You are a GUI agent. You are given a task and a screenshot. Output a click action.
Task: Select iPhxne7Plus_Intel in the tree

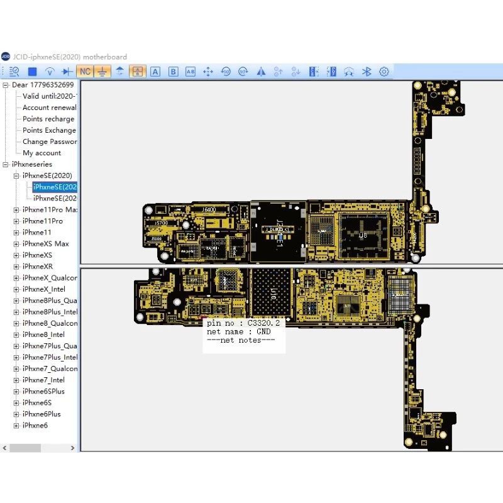(x=50, y=357)
